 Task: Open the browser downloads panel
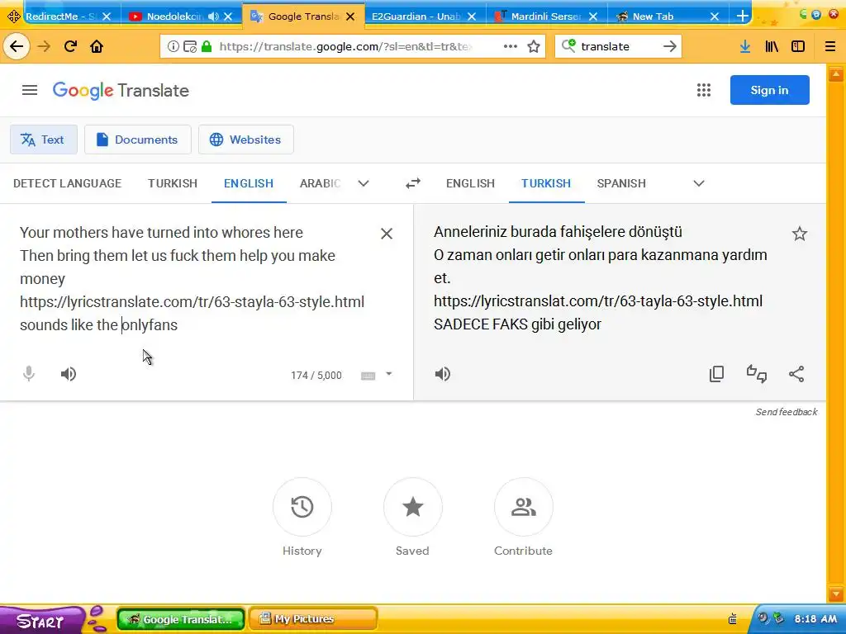click(x=745, y=46)
